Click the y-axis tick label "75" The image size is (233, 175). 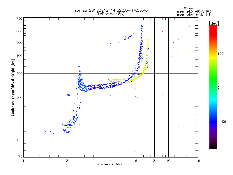pos(20,156)
